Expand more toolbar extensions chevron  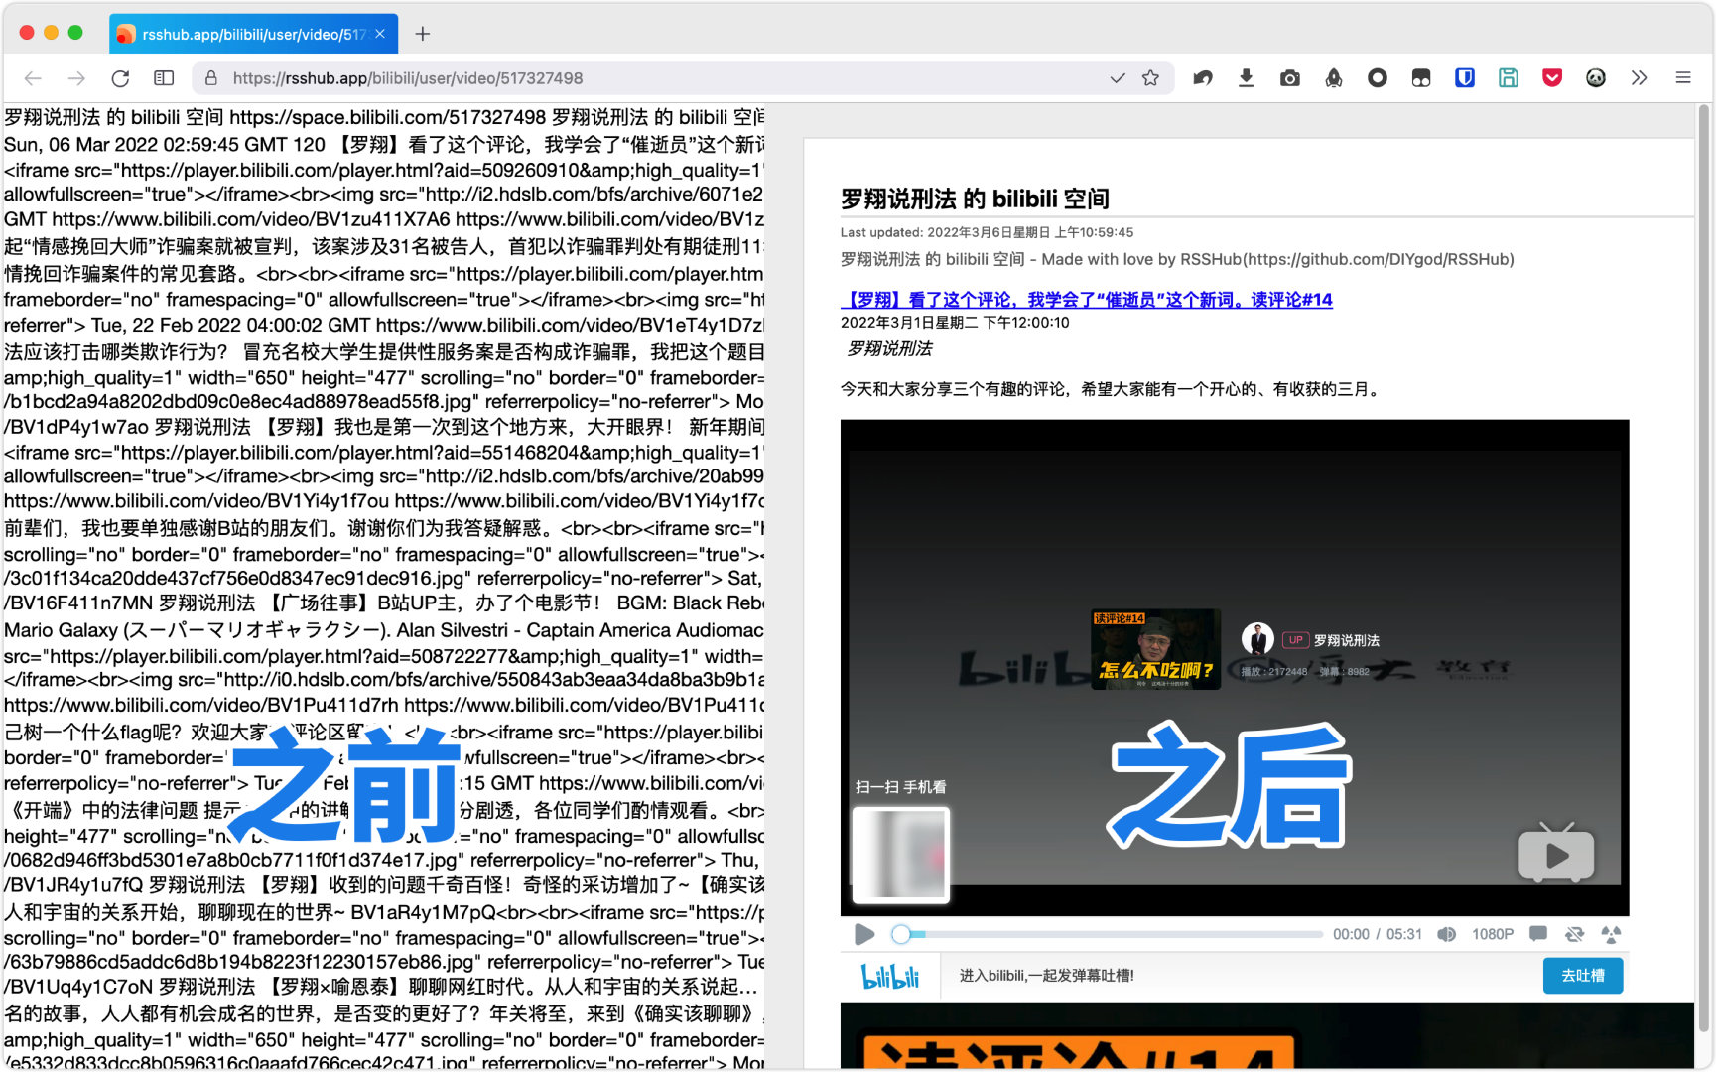tap(1639, 78)
